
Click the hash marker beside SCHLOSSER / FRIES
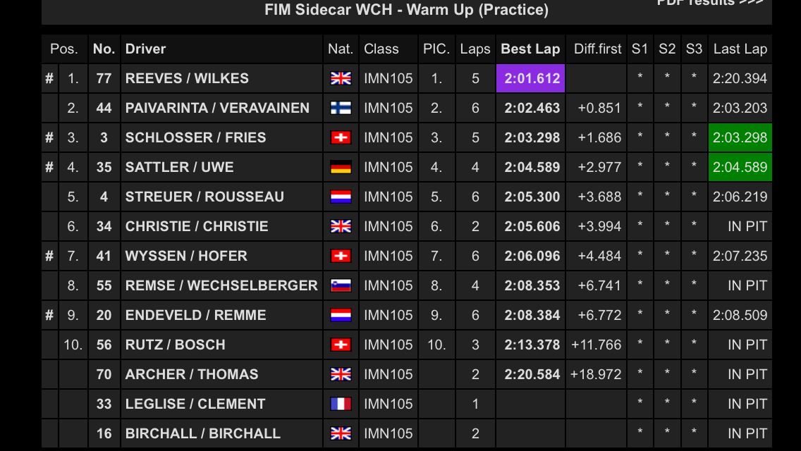[x=49, y=137]
